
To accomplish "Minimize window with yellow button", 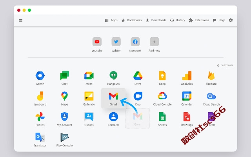I will [x=24, y=10].
